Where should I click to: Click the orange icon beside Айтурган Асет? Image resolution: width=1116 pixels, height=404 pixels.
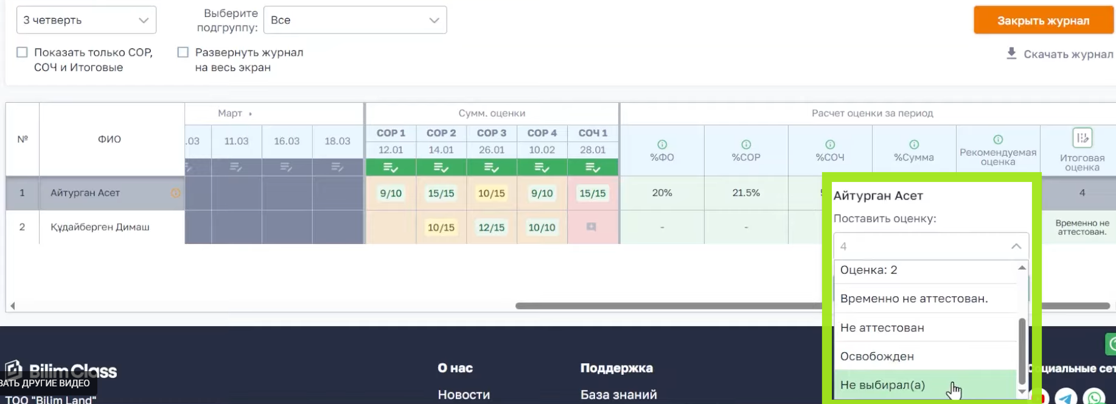coord(175,193)
